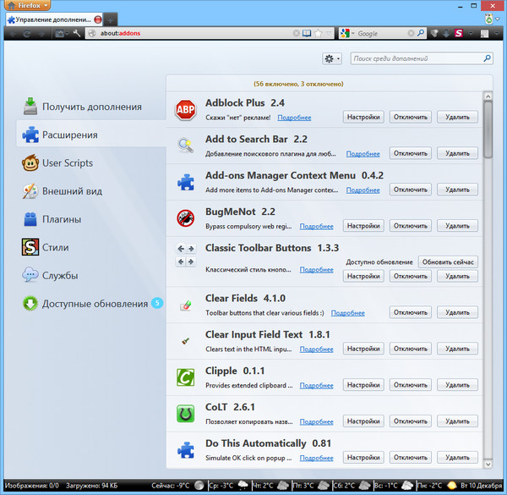Click the CoLT extension icon
Image resolution: width=507 pixels, height=495 pixels.
pos(185,415)
